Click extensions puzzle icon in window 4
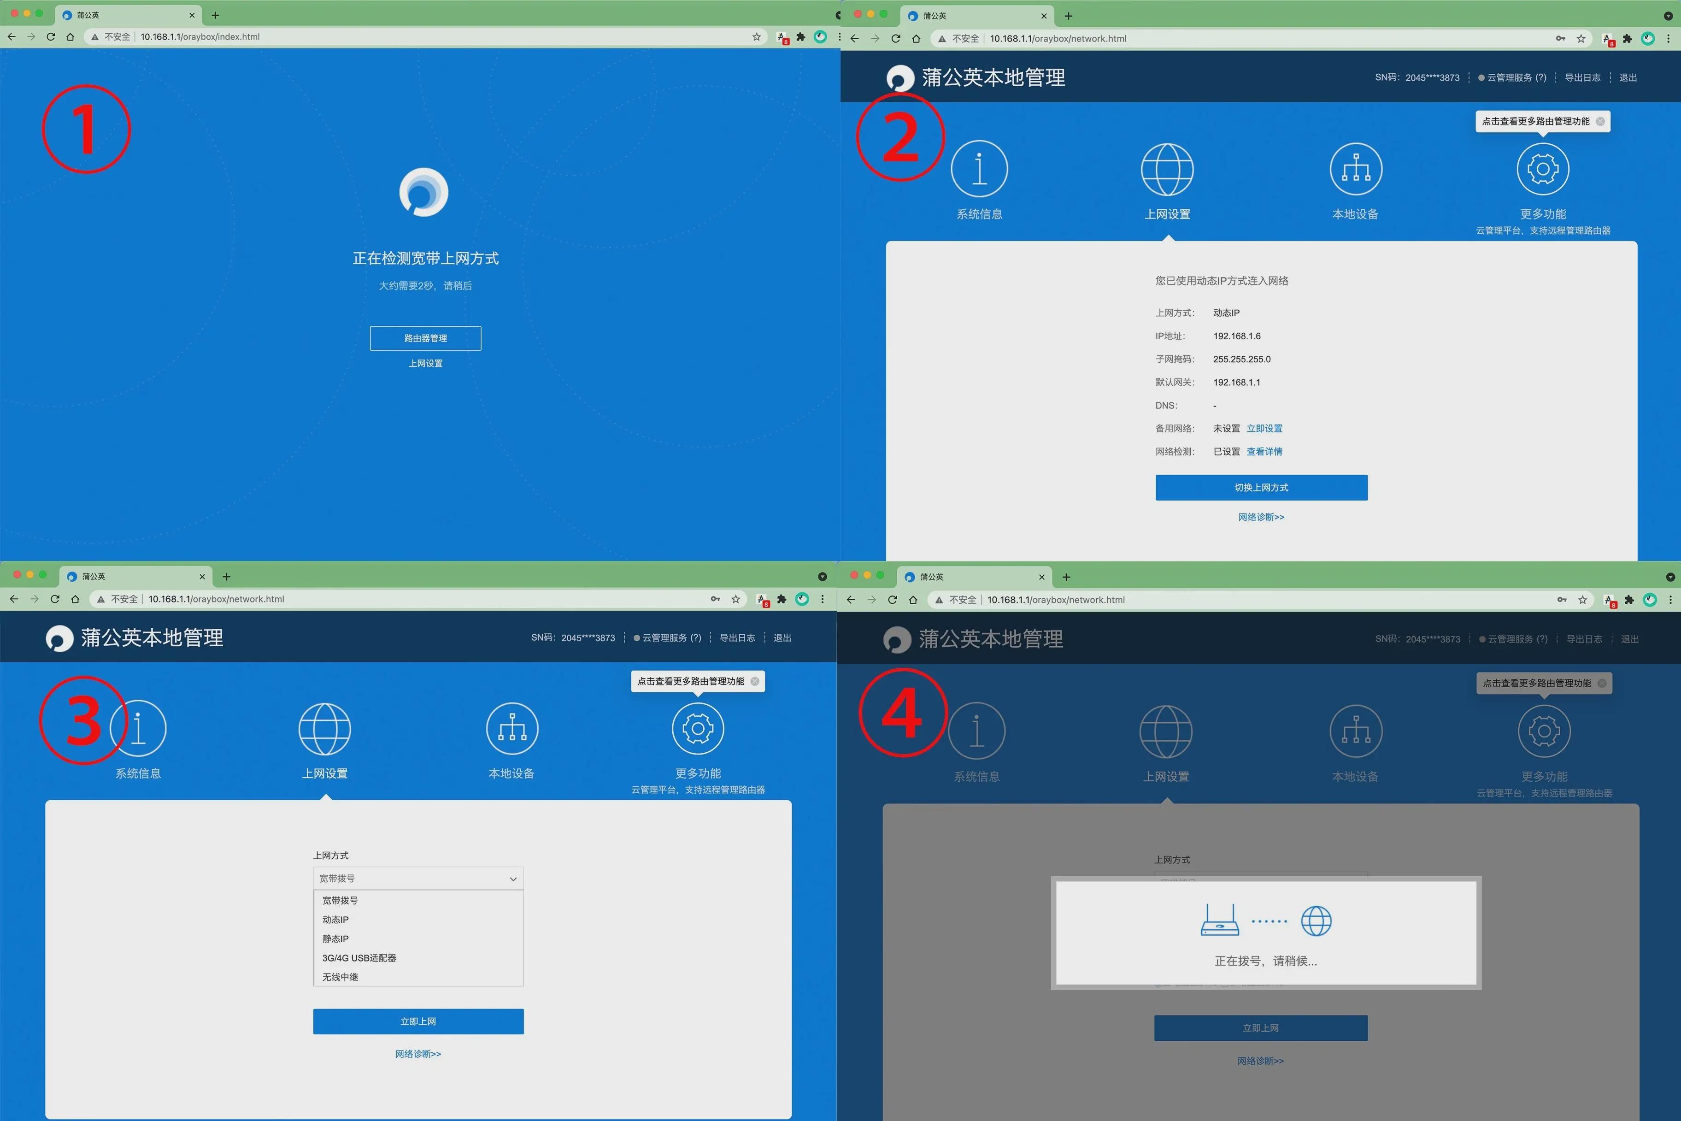Image resolution: width=1681 pixels, height=1121 pixels. coord(1629,600)
